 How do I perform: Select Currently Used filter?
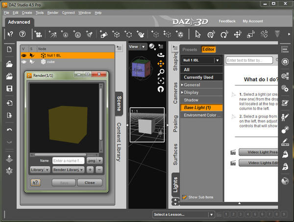click(x=201, y=77)
